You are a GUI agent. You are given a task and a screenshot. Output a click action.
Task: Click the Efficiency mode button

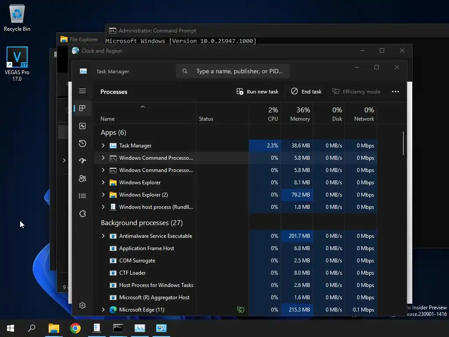356,92
